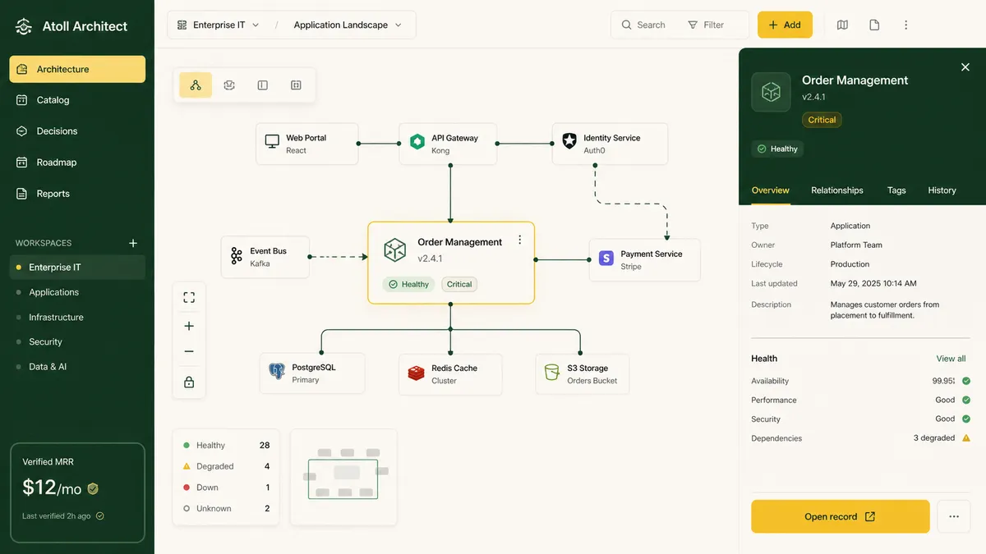Click the Web Portal monitor icon
The width and height of the screenshot is (986, 554).
[x=272, y=142]
